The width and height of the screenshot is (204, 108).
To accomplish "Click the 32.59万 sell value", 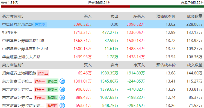I will [x=111, y=41].
